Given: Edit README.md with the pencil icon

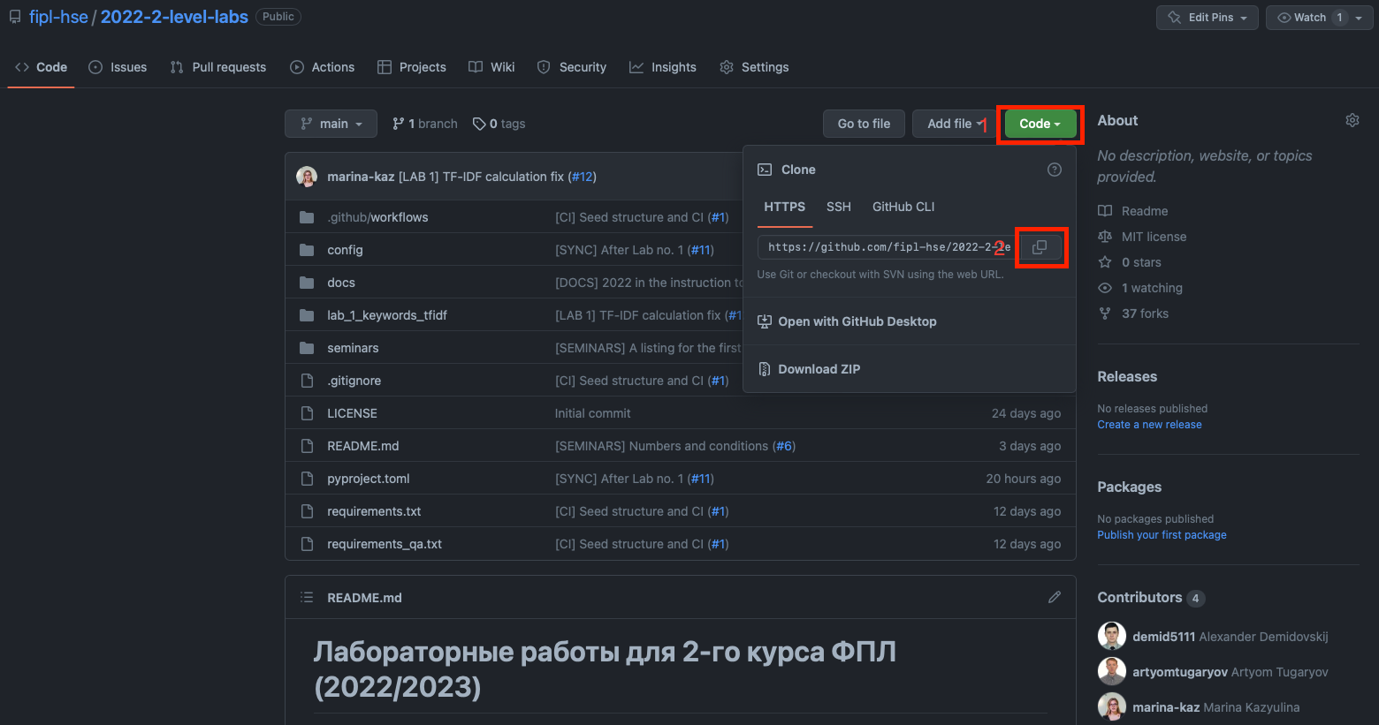Looking at the screenshot, I should click(1055, 598).
